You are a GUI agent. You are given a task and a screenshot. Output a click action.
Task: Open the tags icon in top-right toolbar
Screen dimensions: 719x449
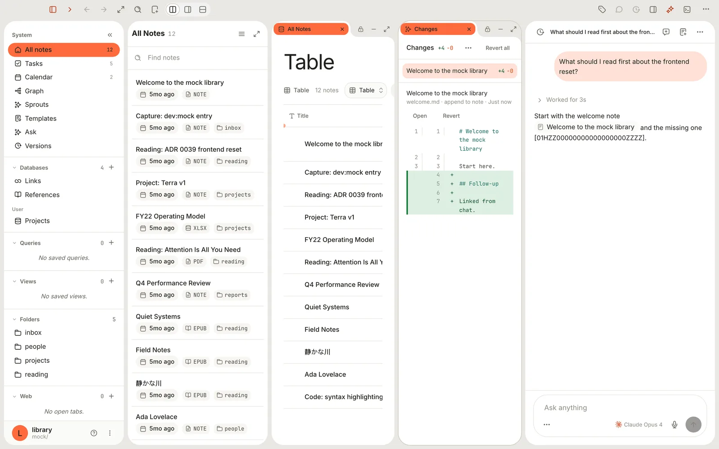point(602,9)
